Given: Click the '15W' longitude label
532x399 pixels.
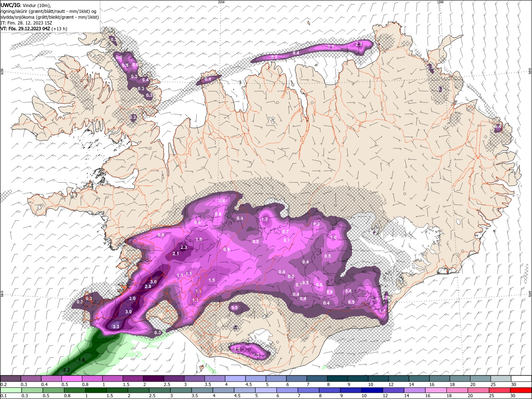Looking at the screenshot, I should point(440,2).
